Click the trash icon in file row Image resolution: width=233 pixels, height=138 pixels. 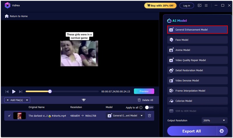pyautogui.click(x=149, y=116)
